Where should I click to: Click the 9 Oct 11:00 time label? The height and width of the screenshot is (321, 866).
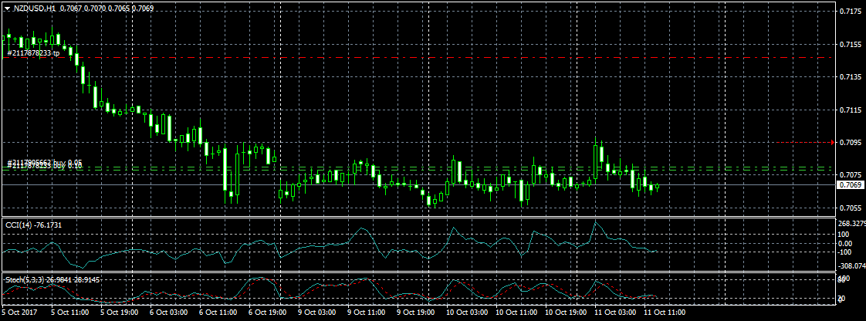tap(368, 313)
